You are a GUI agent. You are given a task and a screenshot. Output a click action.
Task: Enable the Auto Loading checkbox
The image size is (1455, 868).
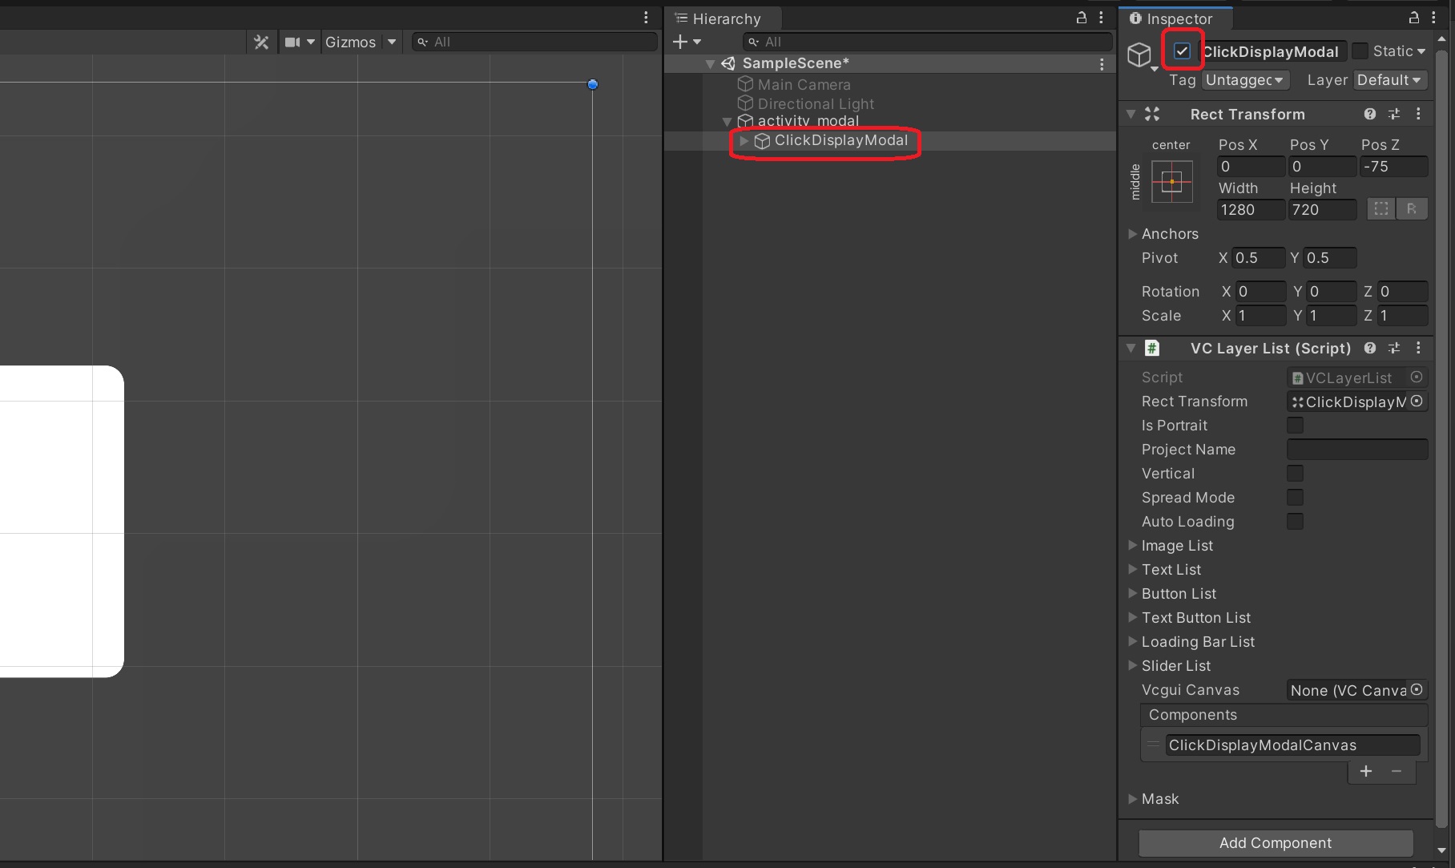click(x=1295, y=522)
